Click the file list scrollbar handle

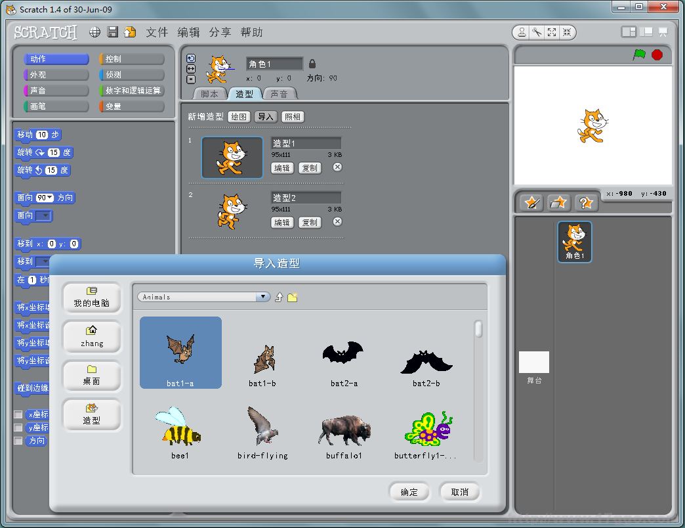(x=479, y=329)
